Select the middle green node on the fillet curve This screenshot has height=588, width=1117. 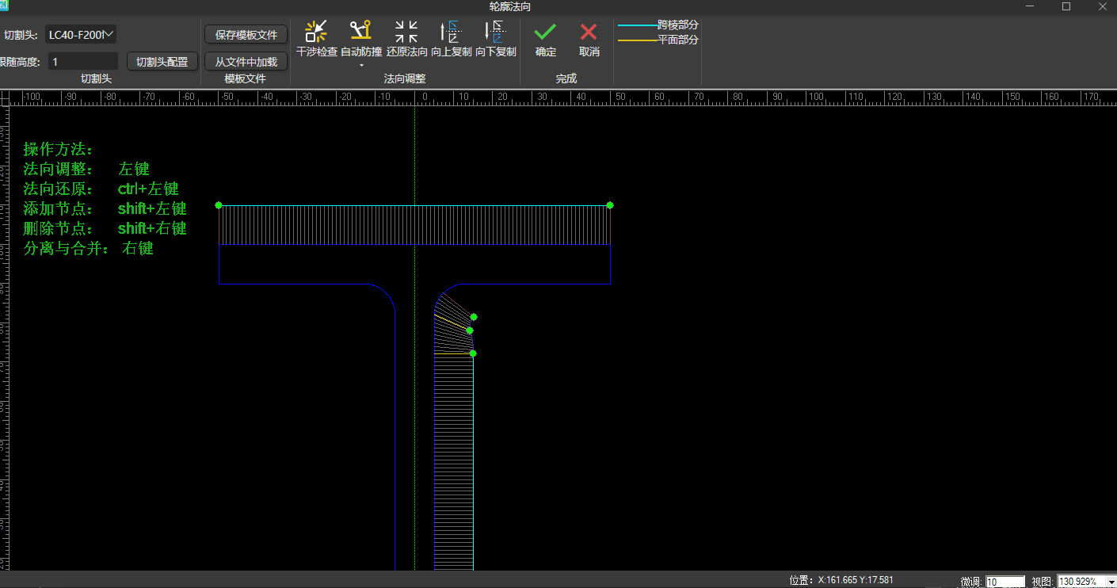[x=470, y=330]
